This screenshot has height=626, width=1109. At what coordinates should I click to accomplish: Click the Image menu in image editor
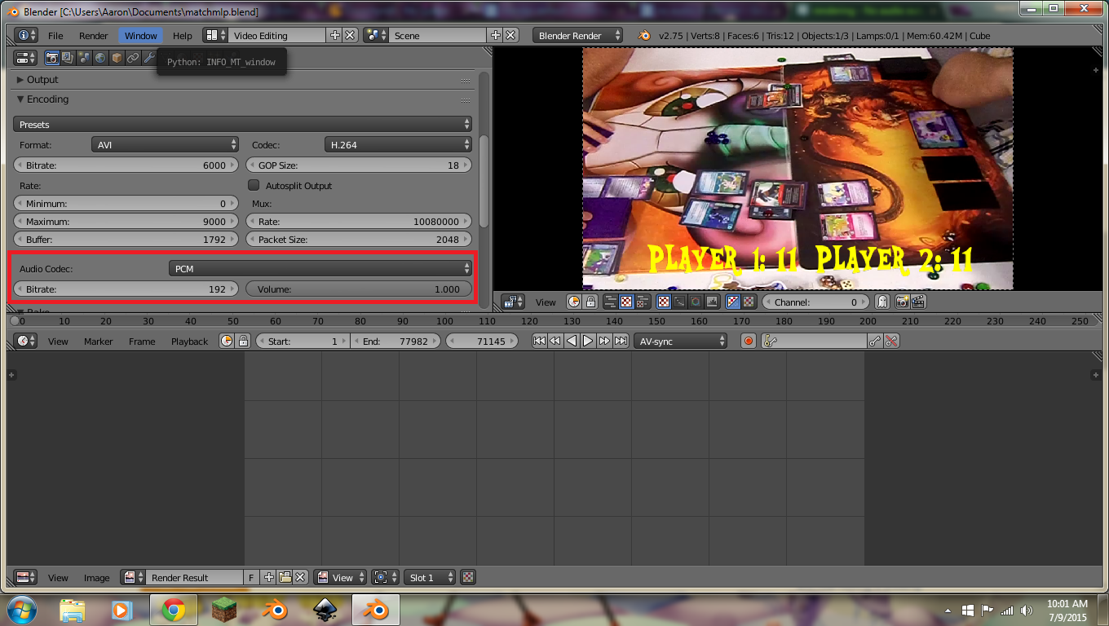pyautogui.click(x=96, y=577)
